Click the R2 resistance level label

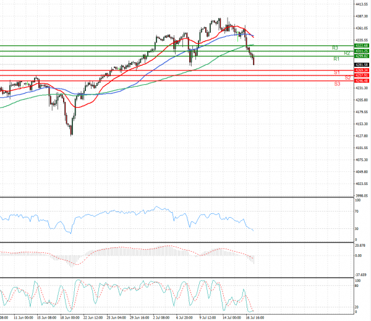[347, 53]
